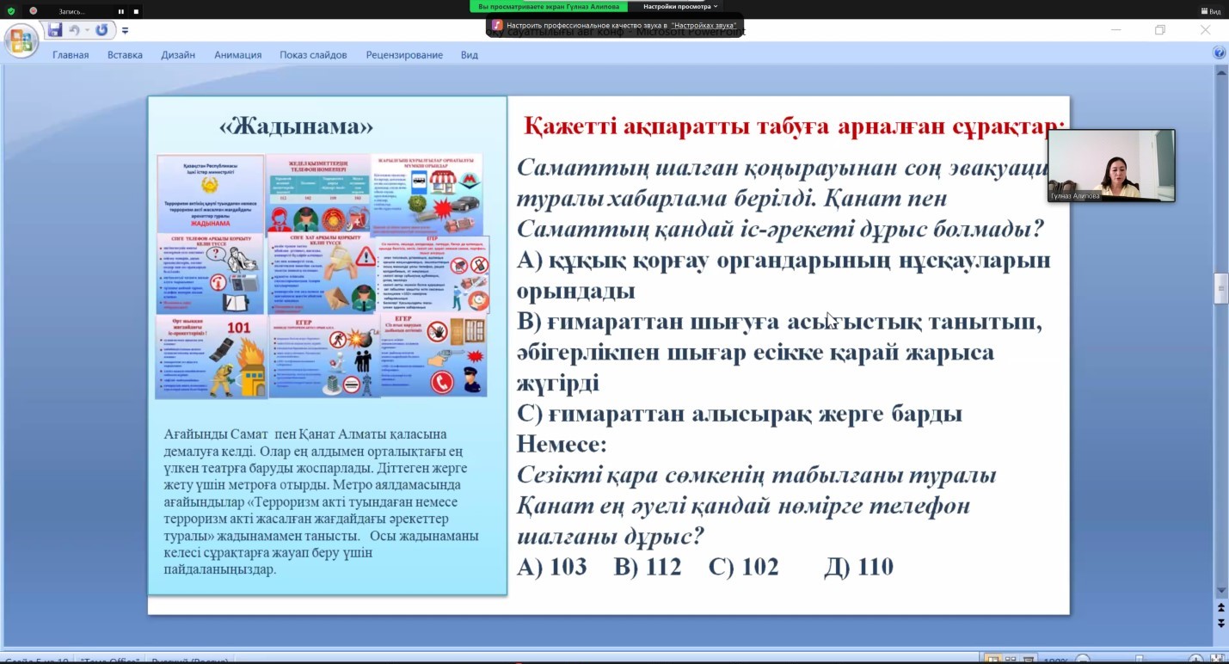The image size is (1229, 664).
Task: Save the presentation with the floppy disk icon
Action: 55,30
